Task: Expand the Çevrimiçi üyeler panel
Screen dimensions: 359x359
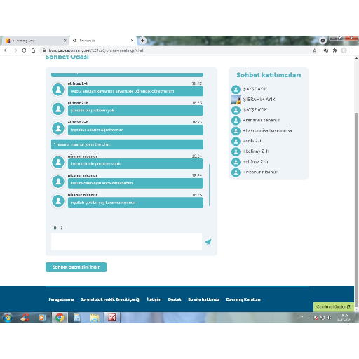Action: (334, 307)
